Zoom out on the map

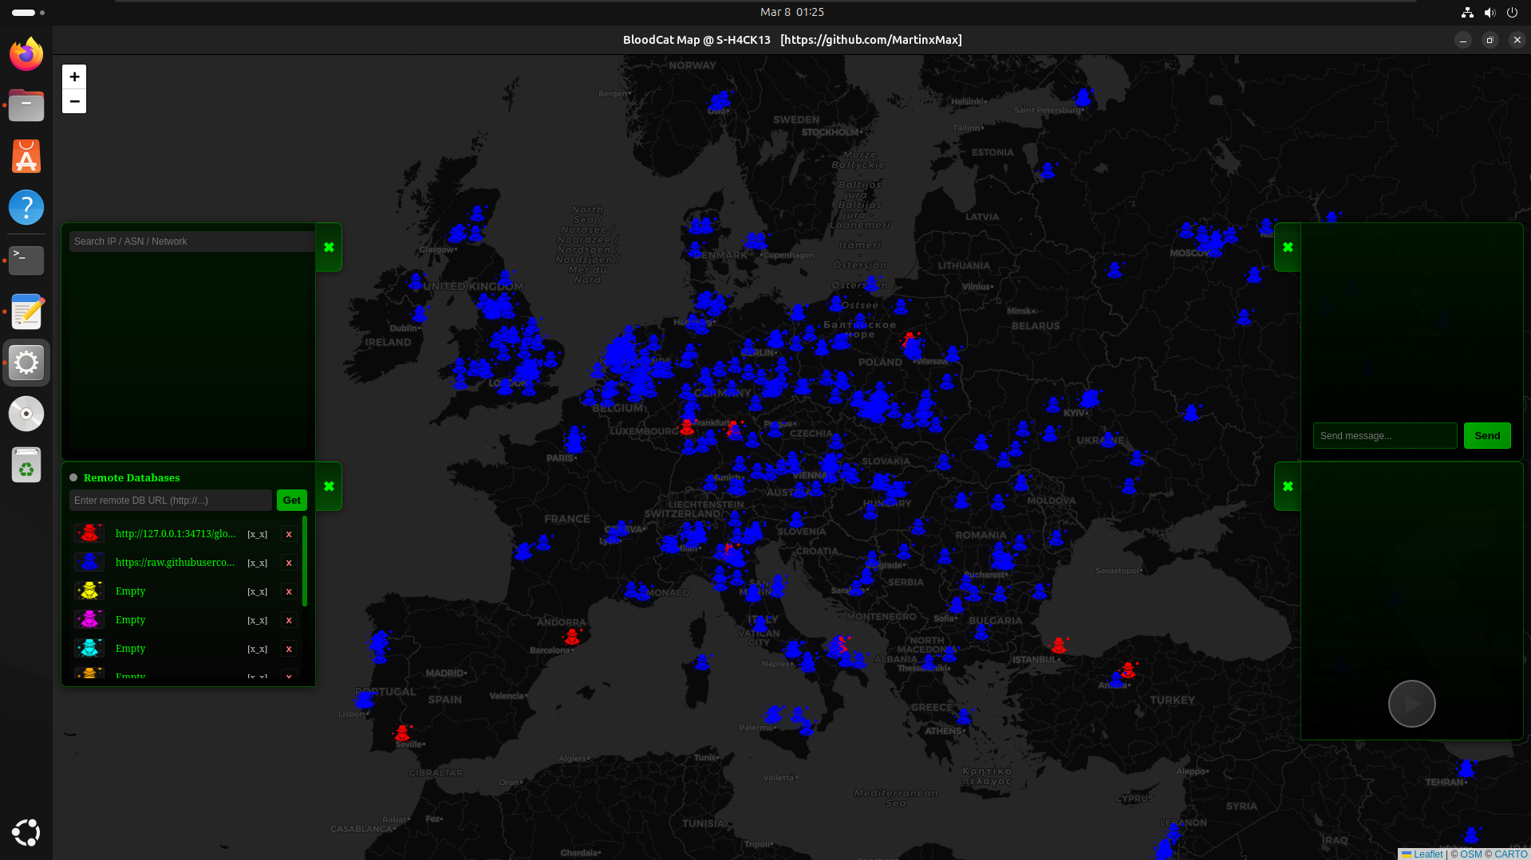click(x=74, y=101)
